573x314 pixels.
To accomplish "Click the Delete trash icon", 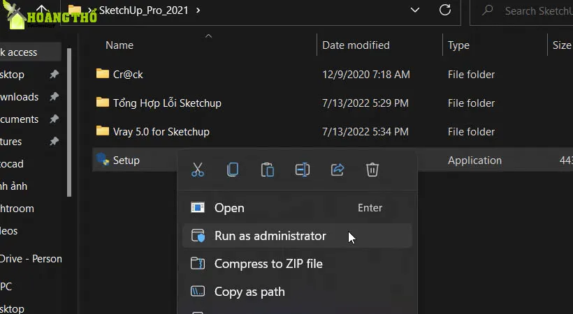I will tap(372, 170).
